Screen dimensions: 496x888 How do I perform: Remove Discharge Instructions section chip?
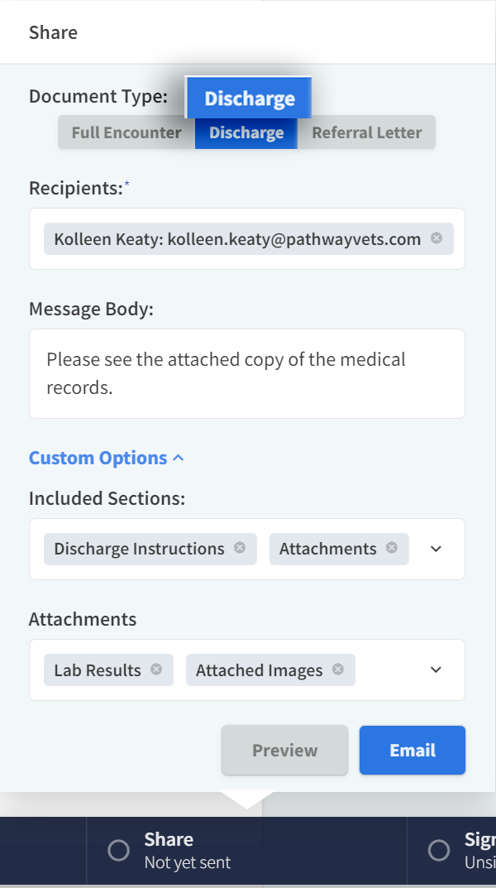(x=240, y=548)
